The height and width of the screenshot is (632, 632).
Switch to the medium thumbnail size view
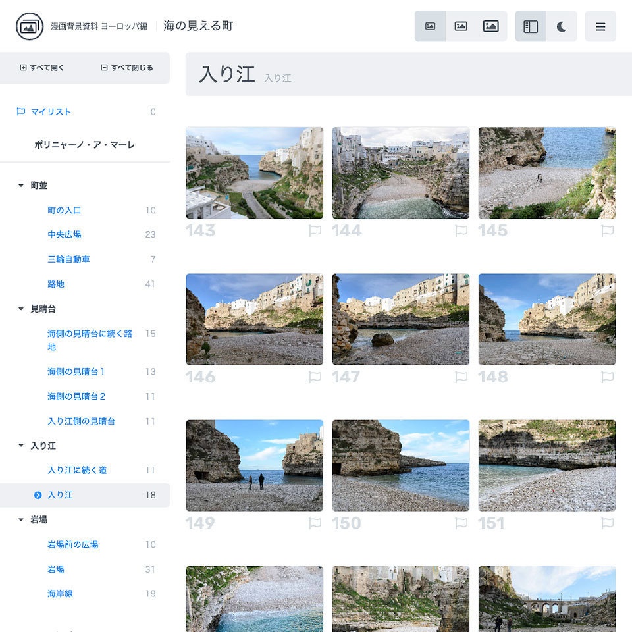click(x=461, y=26)
